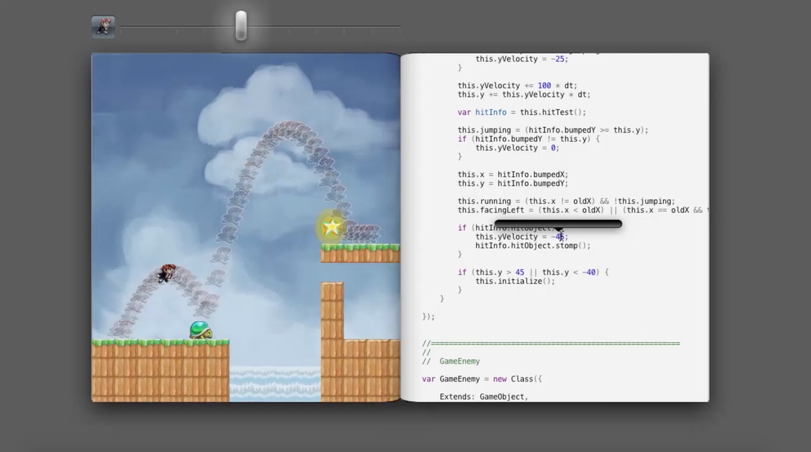Click the red-haired player character
The image size is (811, 452).
pyautogui.click(x=167, y=273)
